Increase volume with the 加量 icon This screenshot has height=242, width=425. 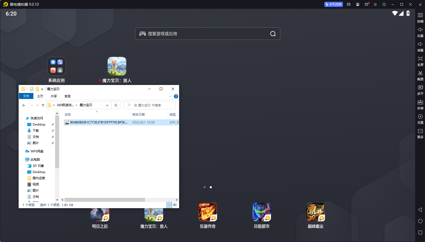pos(420,32)
